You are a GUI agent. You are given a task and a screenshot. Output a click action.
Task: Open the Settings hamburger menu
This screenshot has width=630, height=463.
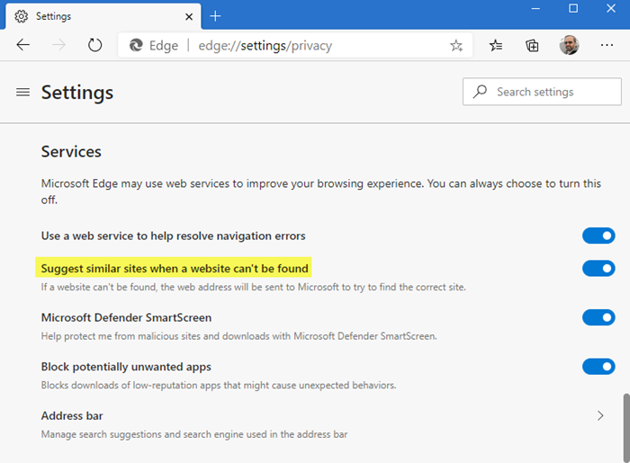(22, 93)
